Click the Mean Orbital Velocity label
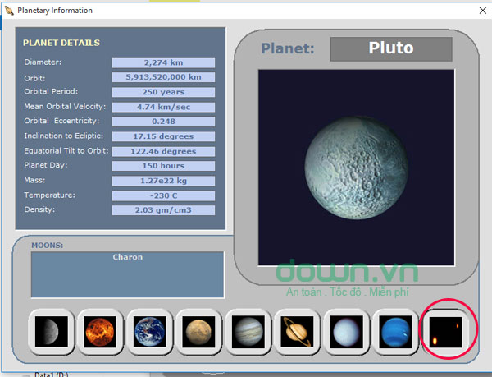This screenshot has height=377, width=492. 65,107
